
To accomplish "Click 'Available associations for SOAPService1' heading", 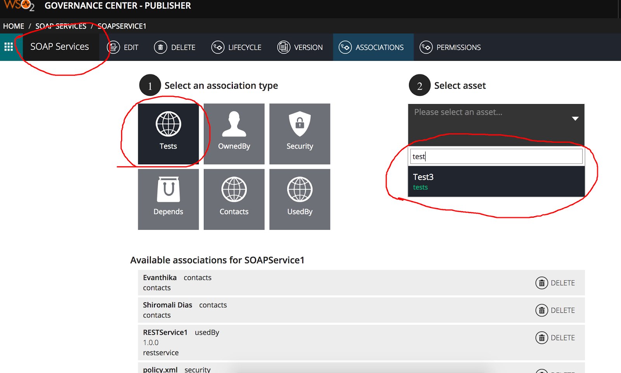I will tap(217, 260).
